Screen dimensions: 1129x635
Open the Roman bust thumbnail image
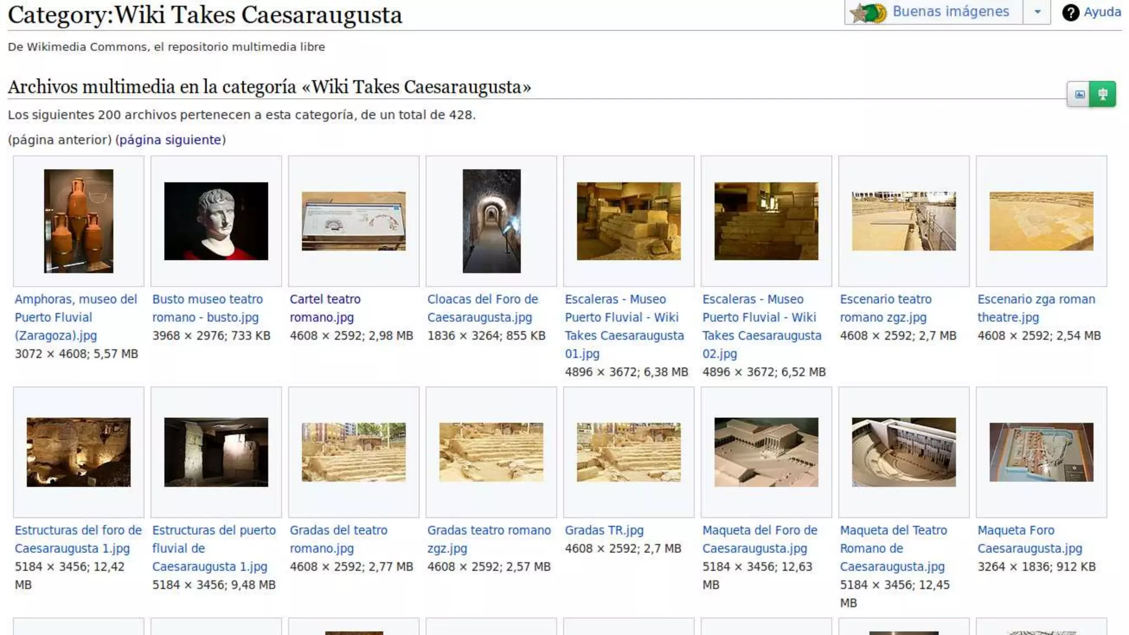pos(216,221)
